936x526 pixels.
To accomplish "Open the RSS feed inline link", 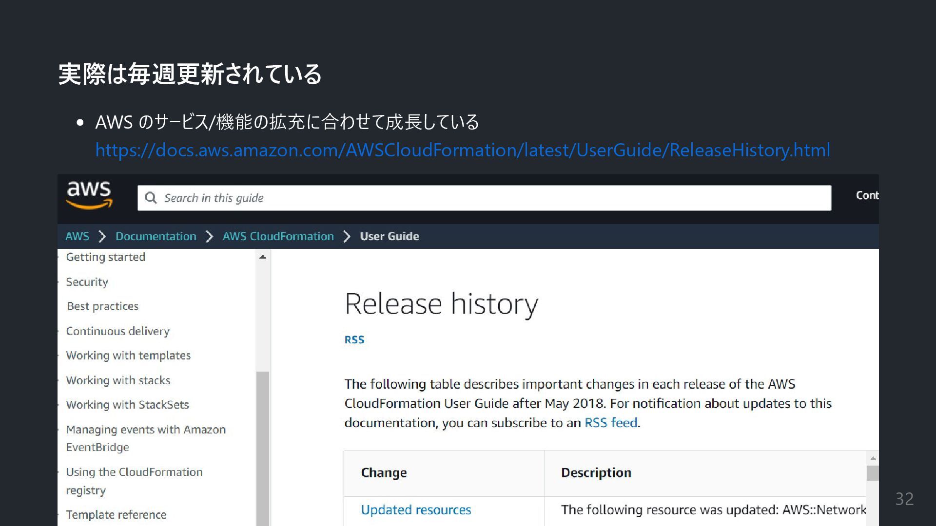I will 611,423.
